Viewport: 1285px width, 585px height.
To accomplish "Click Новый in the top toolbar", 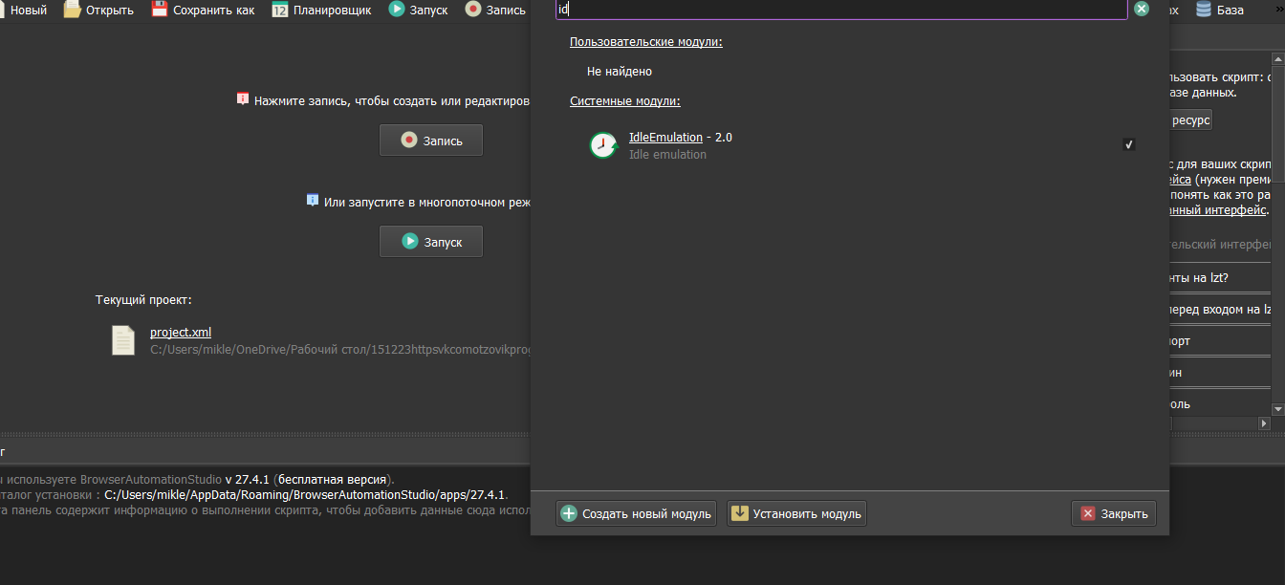I will 28,10.
